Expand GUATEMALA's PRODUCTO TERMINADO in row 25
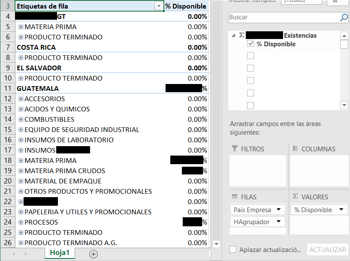 pos(21,232)
